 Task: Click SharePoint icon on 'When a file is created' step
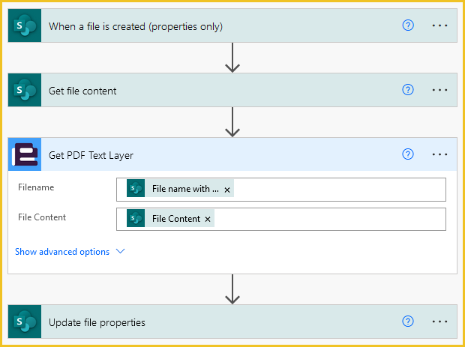pyautogui.click(x=25, y=25)
